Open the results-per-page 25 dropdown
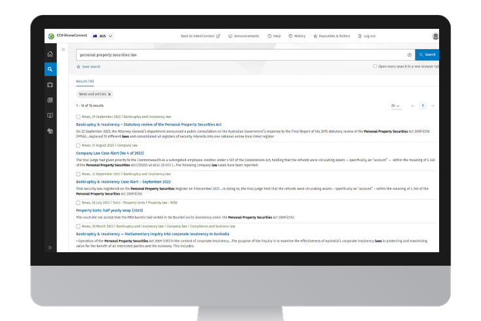481x321 pixels. coord(395,105)
